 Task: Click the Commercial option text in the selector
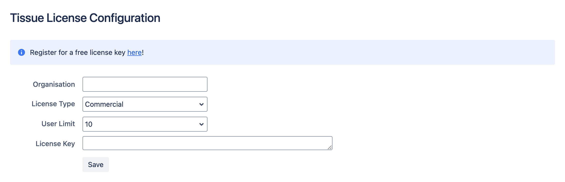(x=104, y=104)
